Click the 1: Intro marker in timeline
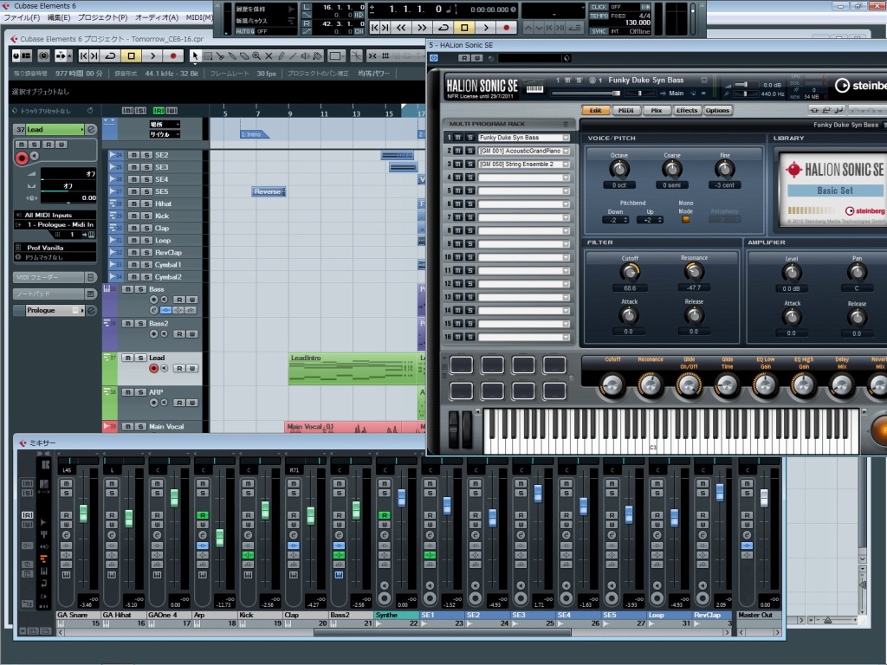This screenshot has height=665, width=887. pos(254,134)
